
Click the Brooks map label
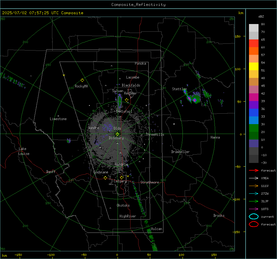(219, 216)
